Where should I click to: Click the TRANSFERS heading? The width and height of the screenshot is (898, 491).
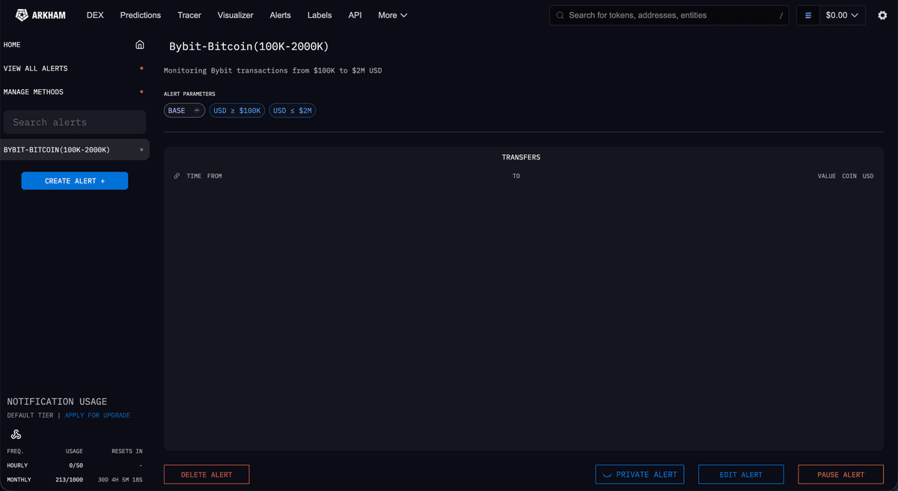(521, 157)
